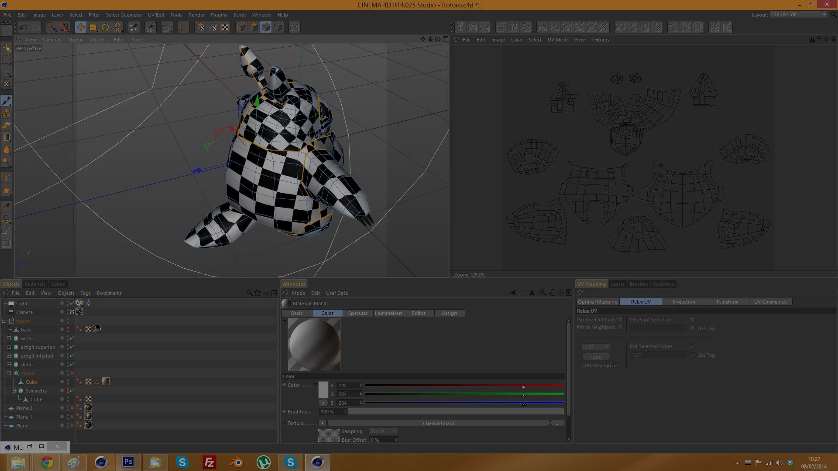This screenshot has width=838, height=471.
Task: Open the Layout BP UV Edit dropdown
Action: (x=799, y=14)
